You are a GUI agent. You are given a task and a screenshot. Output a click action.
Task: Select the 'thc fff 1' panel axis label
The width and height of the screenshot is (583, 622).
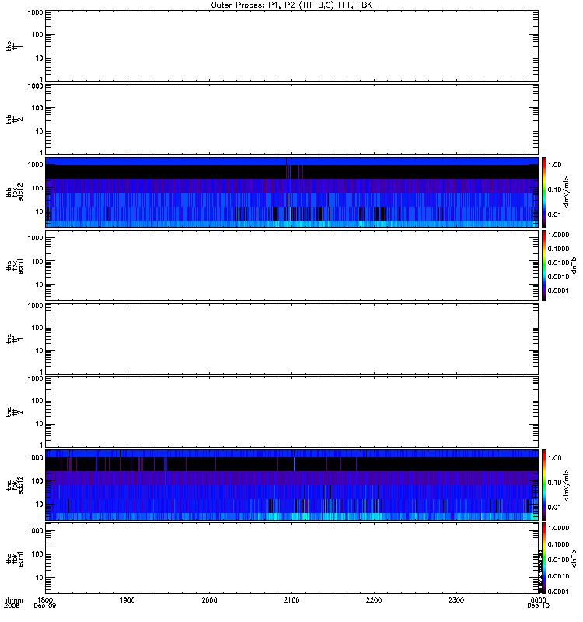[14, 339]
